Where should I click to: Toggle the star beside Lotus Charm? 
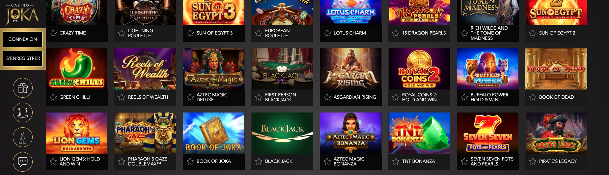tap(327, 33)
